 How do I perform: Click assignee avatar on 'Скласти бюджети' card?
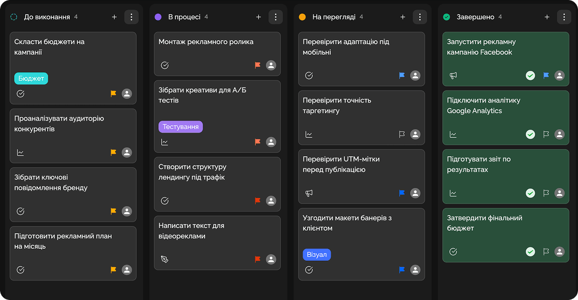click(x=127, y=93)
